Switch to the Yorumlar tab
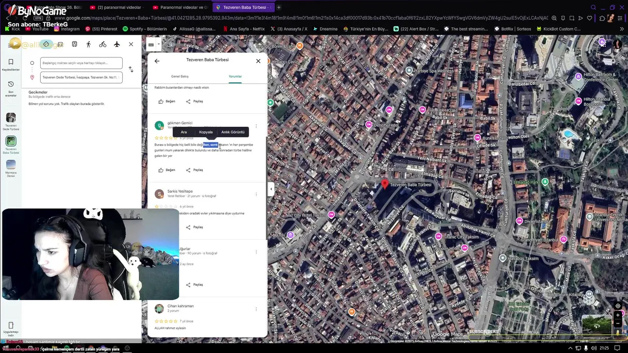The width and height of the screenshot is (628, 353). point(235,76)
